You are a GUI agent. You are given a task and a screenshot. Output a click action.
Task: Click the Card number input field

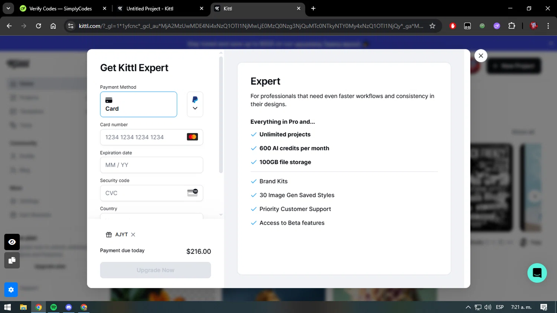pos(152,137)
